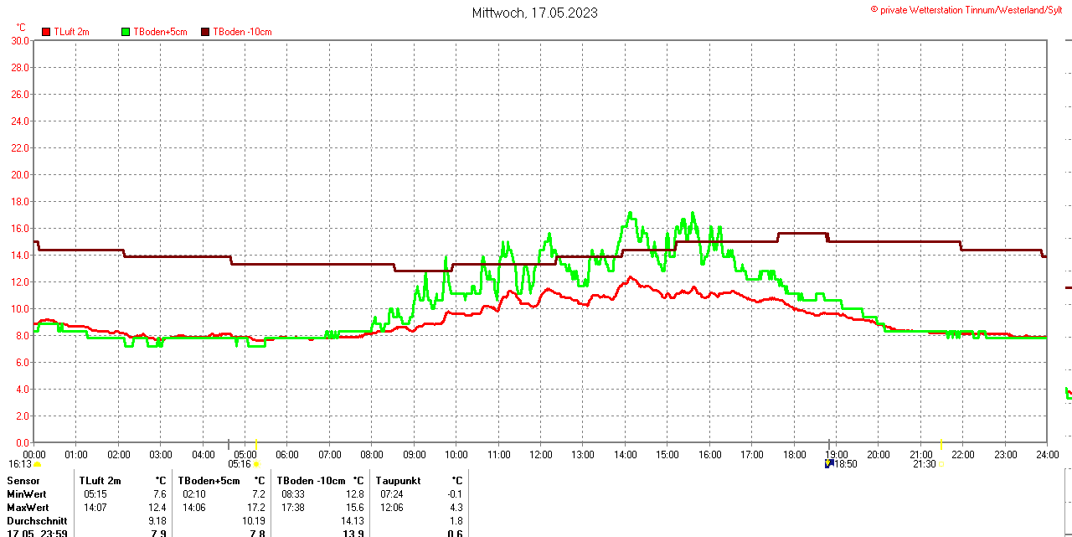Click the yellow sunset tick on time axis
Screen dimensions: 1072x537
941,445
